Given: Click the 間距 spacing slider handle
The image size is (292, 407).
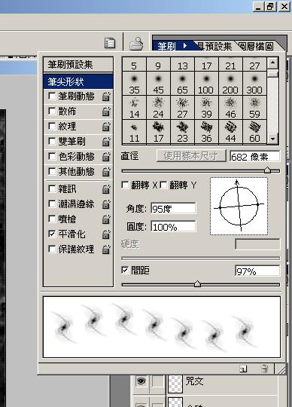Looking at the screenshot, I should pyautogui.click(x=197, y=283).
